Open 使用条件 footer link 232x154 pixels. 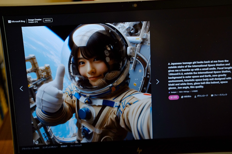point(64,146)
